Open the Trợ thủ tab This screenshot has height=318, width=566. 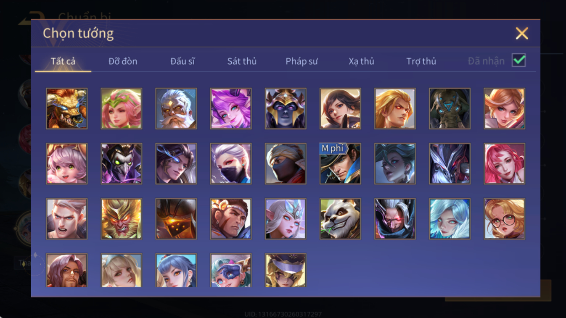point(421,61)
